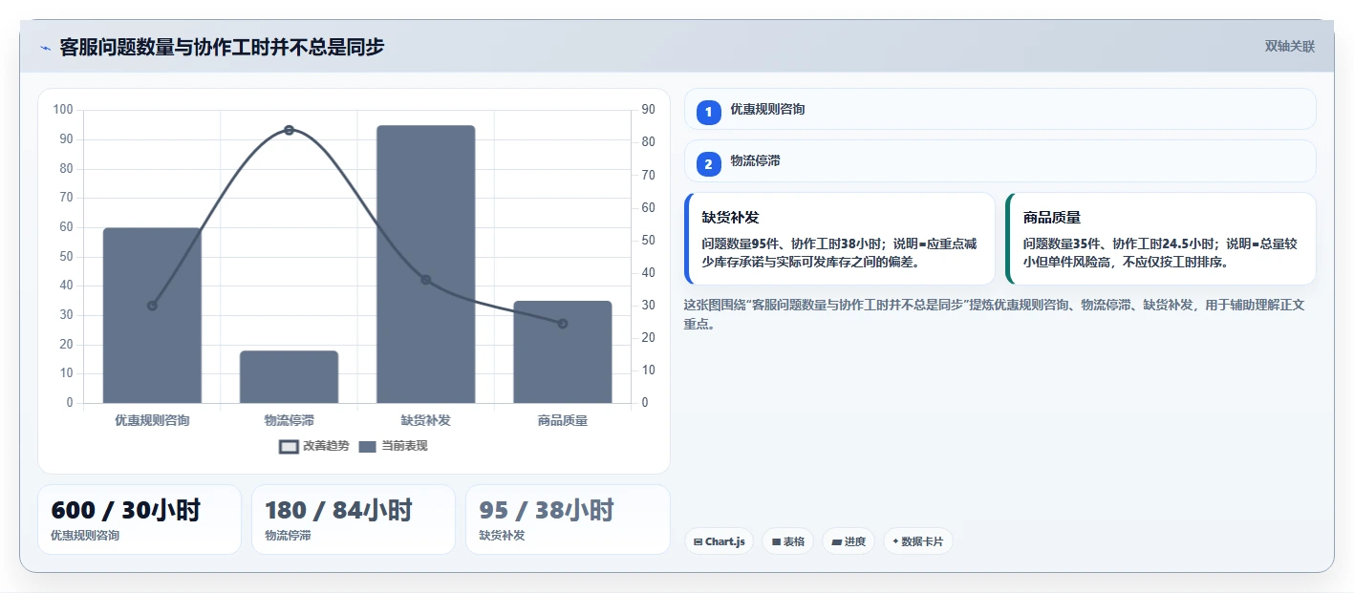Click the icon in the 表格 tag
Viewport: 1354px width, 593px height.
[x=777, y=541]
